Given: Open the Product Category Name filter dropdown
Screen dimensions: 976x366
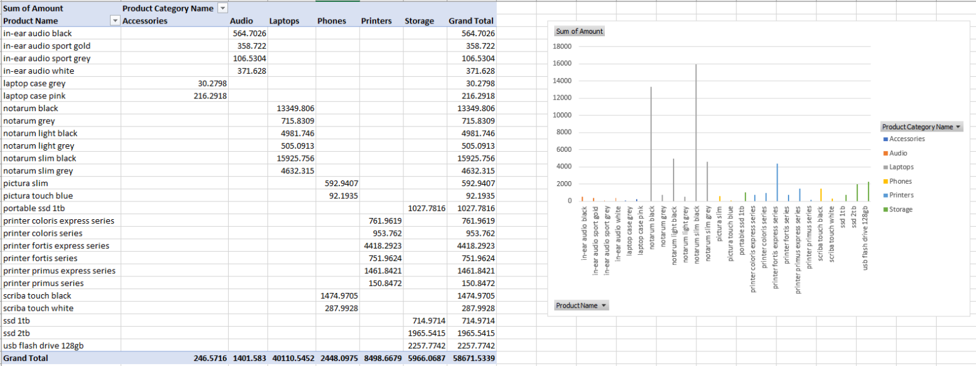Looking at the screenshot, I should 222,8.
